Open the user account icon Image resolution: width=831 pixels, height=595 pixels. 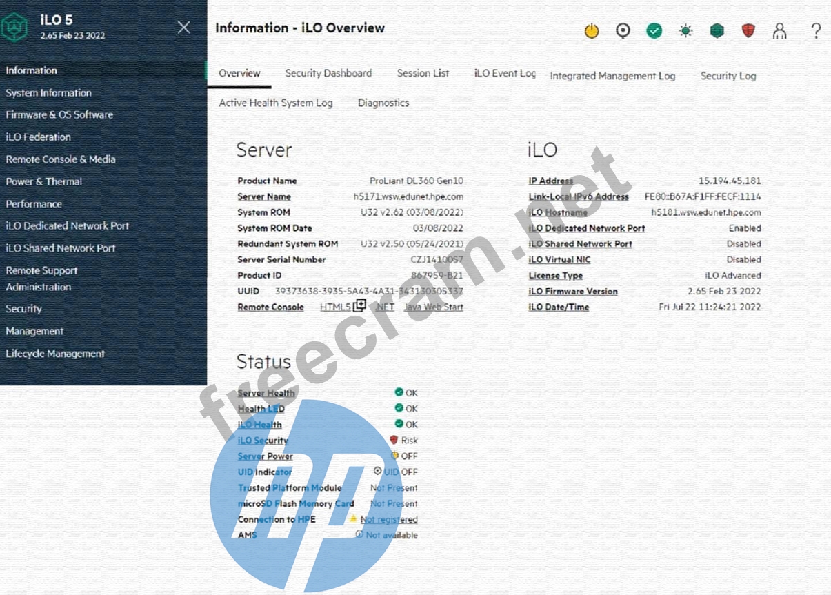click(780, 31)
